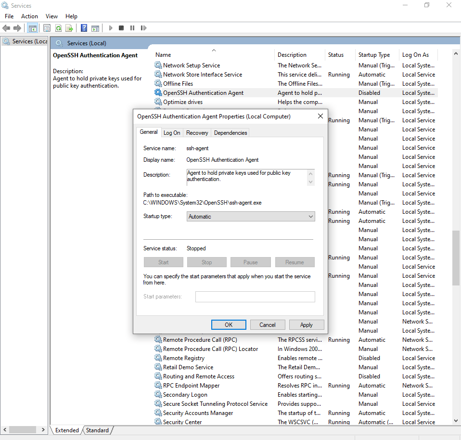
Task: Click gear icon of Network Setup Service
Action: tap(158, 65)
